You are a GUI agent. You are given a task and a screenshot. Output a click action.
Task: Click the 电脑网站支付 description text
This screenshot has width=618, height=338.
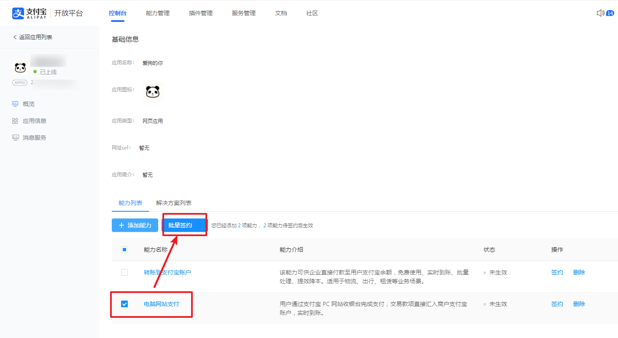373,308
